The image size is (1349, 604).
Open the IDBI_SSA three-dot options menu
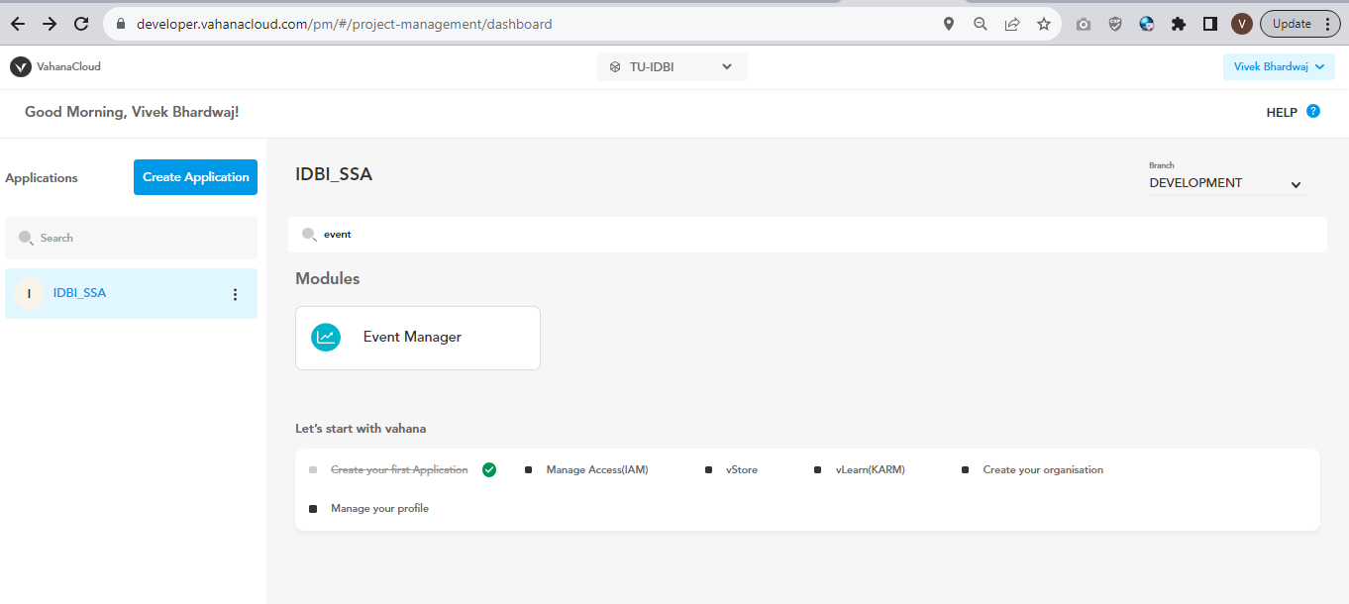(235, 294)
